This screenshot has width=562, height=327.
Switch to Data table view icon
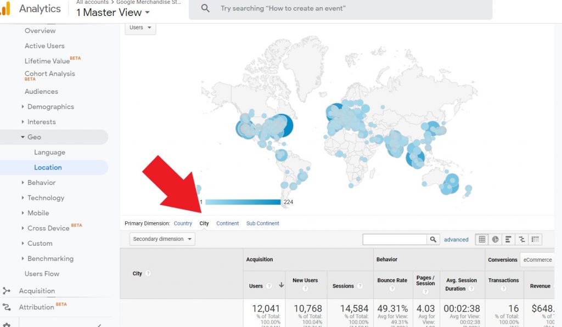click(x=482, y=239)
